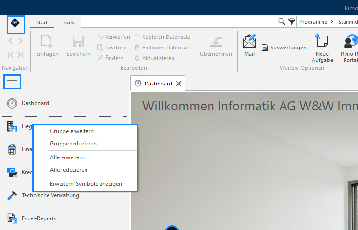The height and width of the screenshot is (230, 358).
Task: Open Mail from the ribbon
Action: (x=249, y=45)
